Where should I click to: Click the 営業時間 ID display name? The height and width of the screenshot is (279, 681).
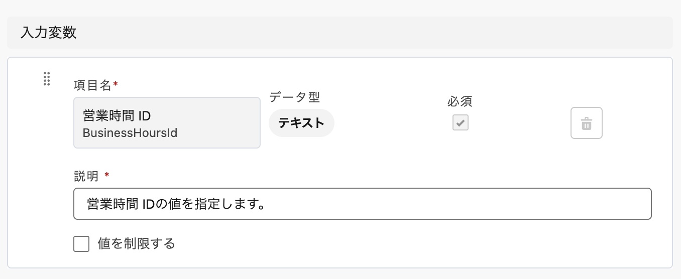pyautogui.click(x=117, y=116)
